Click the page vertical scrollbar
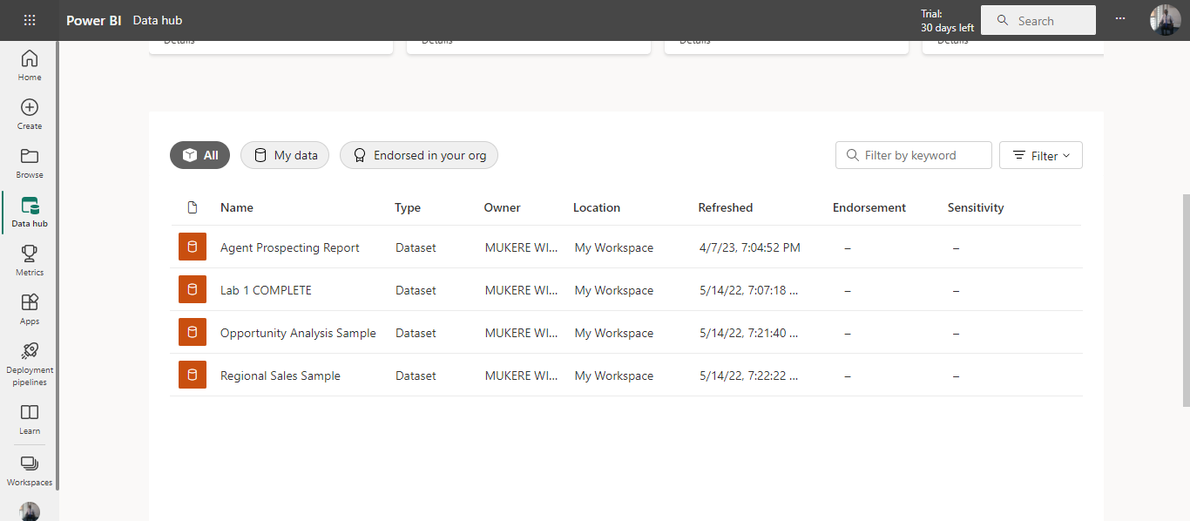 1186,300
